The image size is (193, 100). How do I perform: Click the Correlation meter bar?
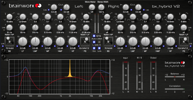click(175, 89)
